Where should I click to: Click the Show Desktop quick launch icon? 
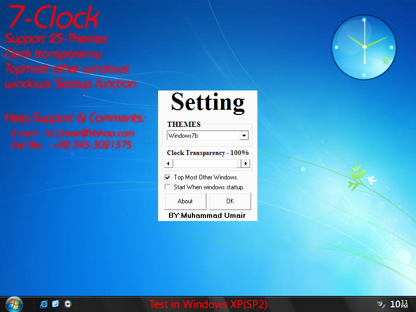click(56, 304)
